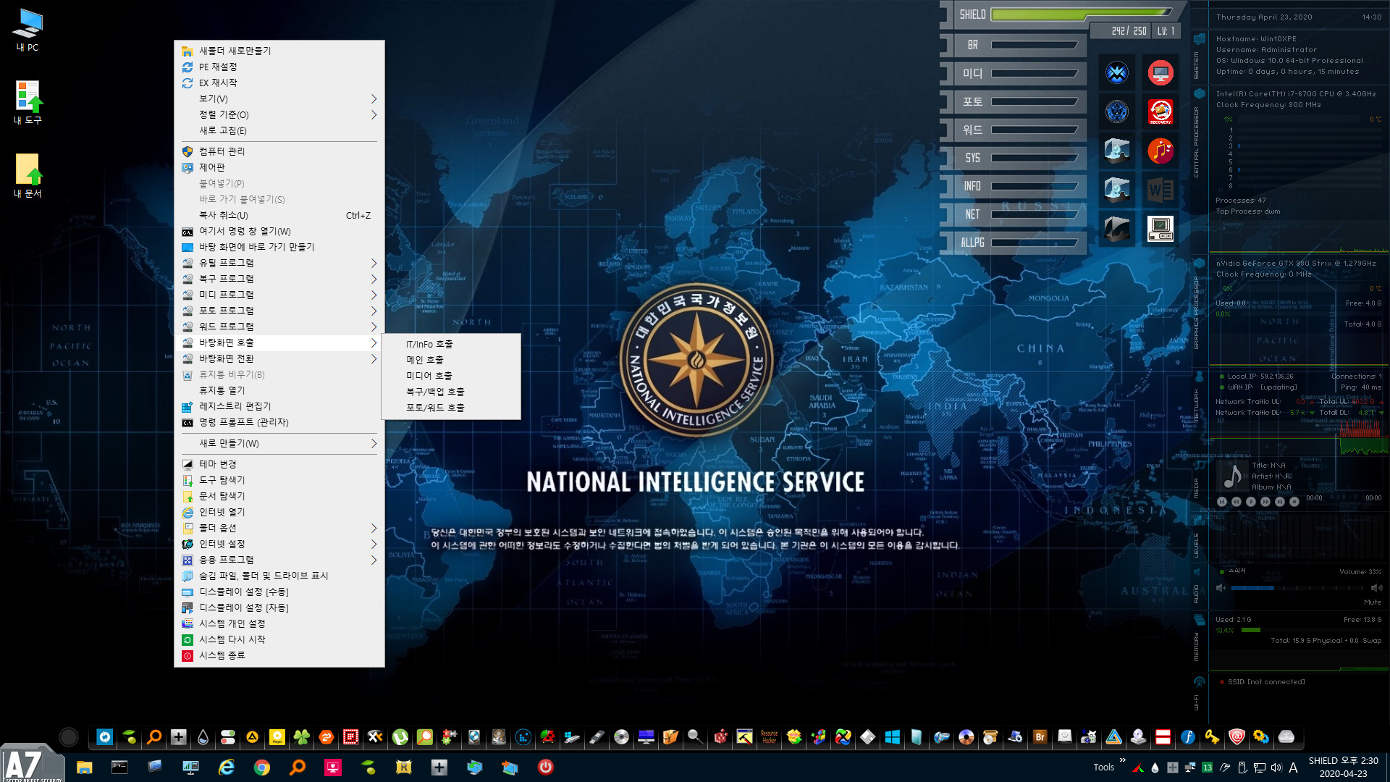Open command prompt icon on taskbar

(x=119, y=768)
